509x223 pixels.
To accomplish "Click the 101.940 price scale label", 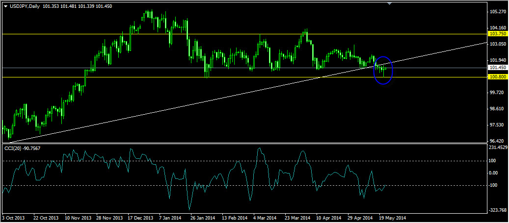I will click(x=498, y=60).
